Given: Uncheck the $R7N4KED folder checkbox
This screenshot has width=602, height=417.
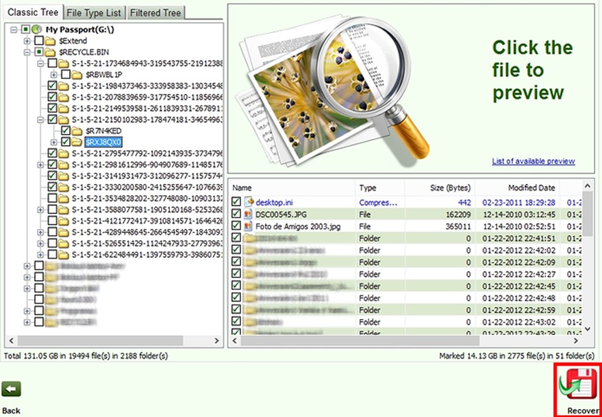Looking at the screenshot, I should [65, 131].
